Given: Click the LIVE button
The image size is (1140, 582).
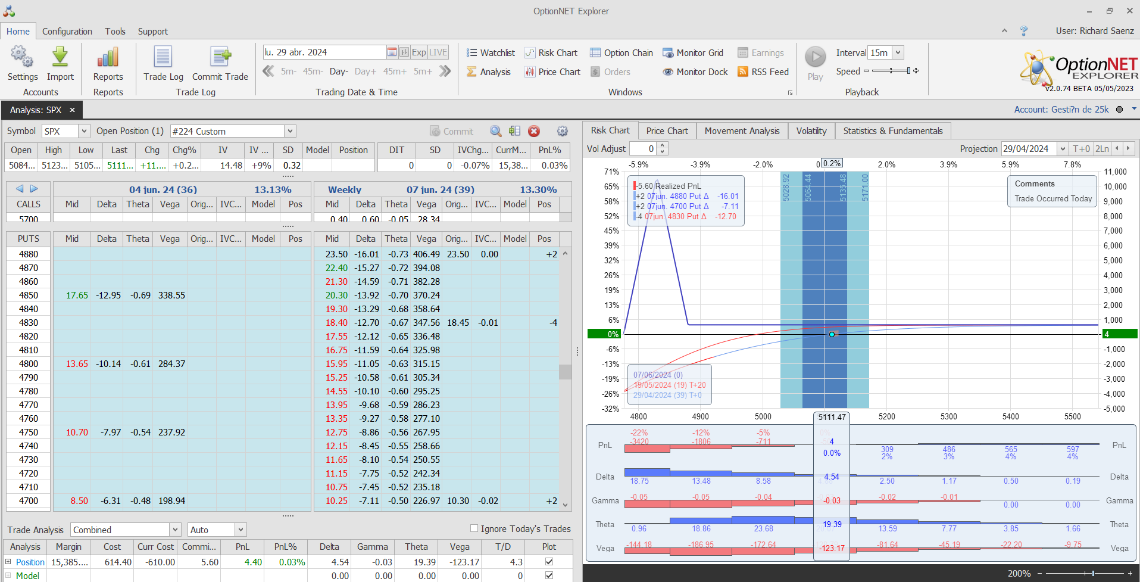Looking at the screenshot, I should [x=438, y=52].
